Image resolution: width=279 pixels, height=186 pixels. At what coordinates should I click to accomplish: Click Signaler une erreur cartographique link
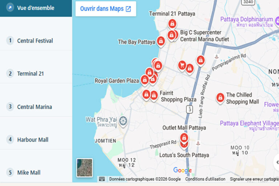click(254, 179)
